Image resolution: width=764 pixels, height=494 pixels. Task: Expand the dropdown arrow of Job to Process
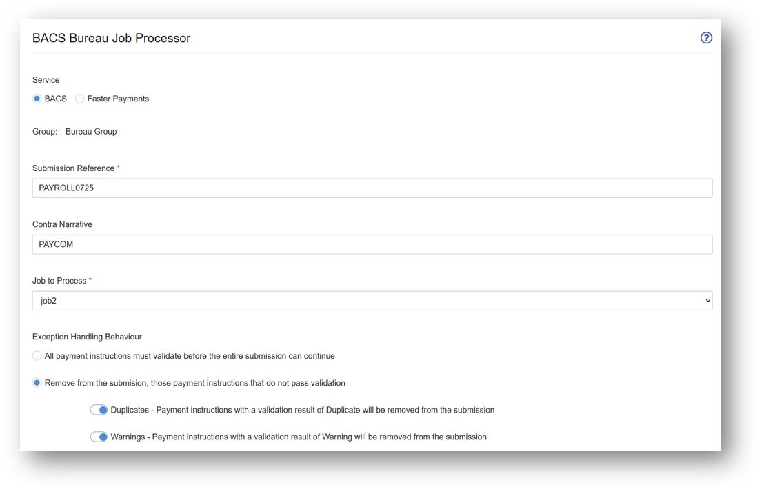(x=707, y=301)
